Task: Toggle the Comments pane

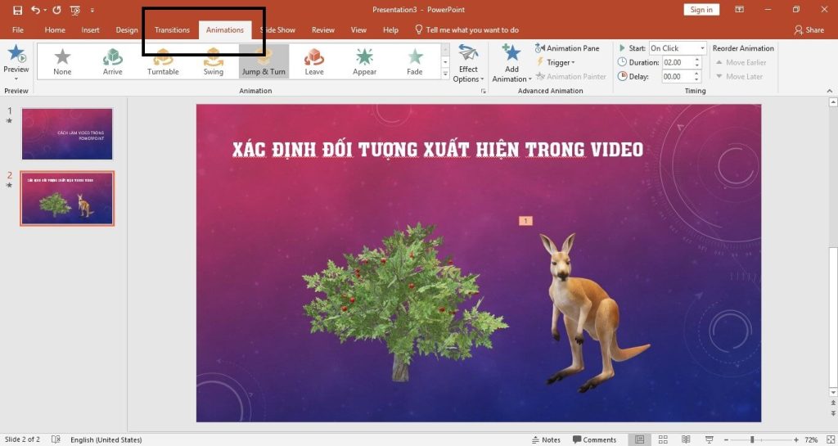Action: [x=594, y=440]
